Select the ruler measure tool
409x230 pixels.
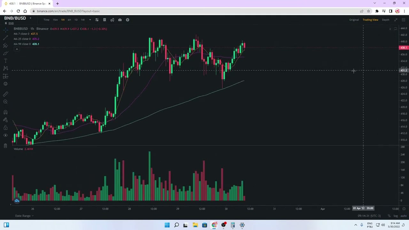(x=5, y=94)
